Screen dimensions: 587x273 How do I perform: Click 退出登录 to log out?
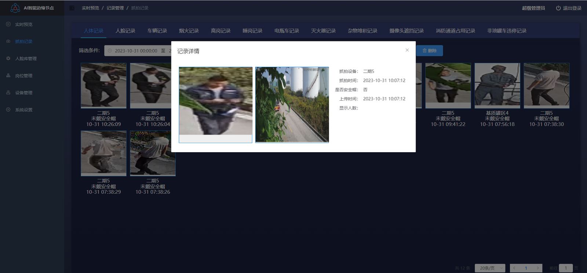(572, 8)
